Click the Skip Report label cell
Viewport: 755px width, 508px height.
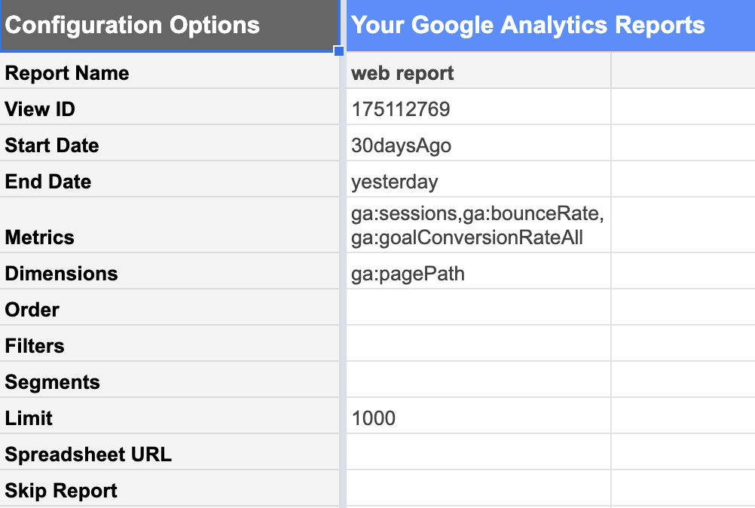click(170, 488)
